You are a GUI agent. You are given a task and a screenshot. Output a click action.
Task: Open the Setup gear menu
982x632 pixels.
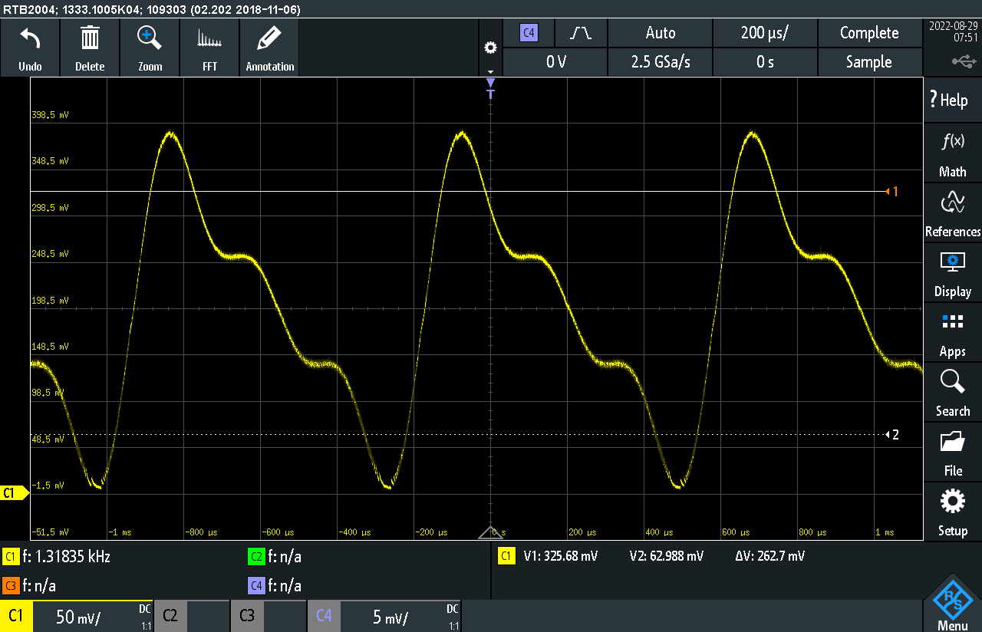tap(952, 512)
